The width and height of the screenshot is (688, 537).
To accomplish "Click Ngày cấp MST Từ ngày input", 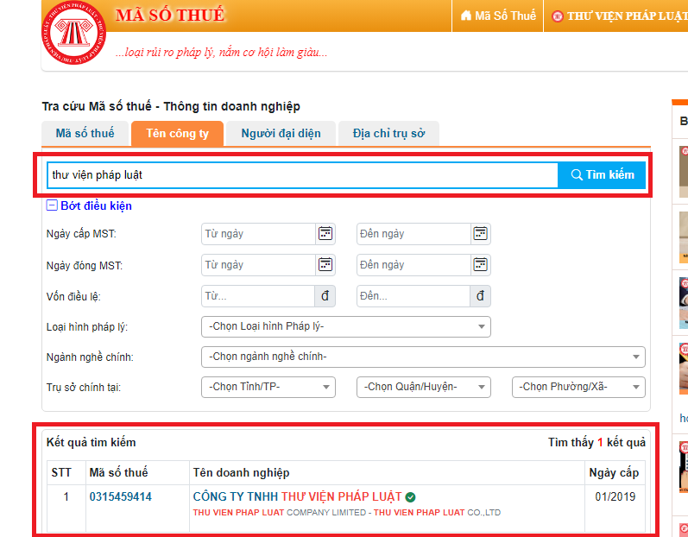I will [258, 234].
